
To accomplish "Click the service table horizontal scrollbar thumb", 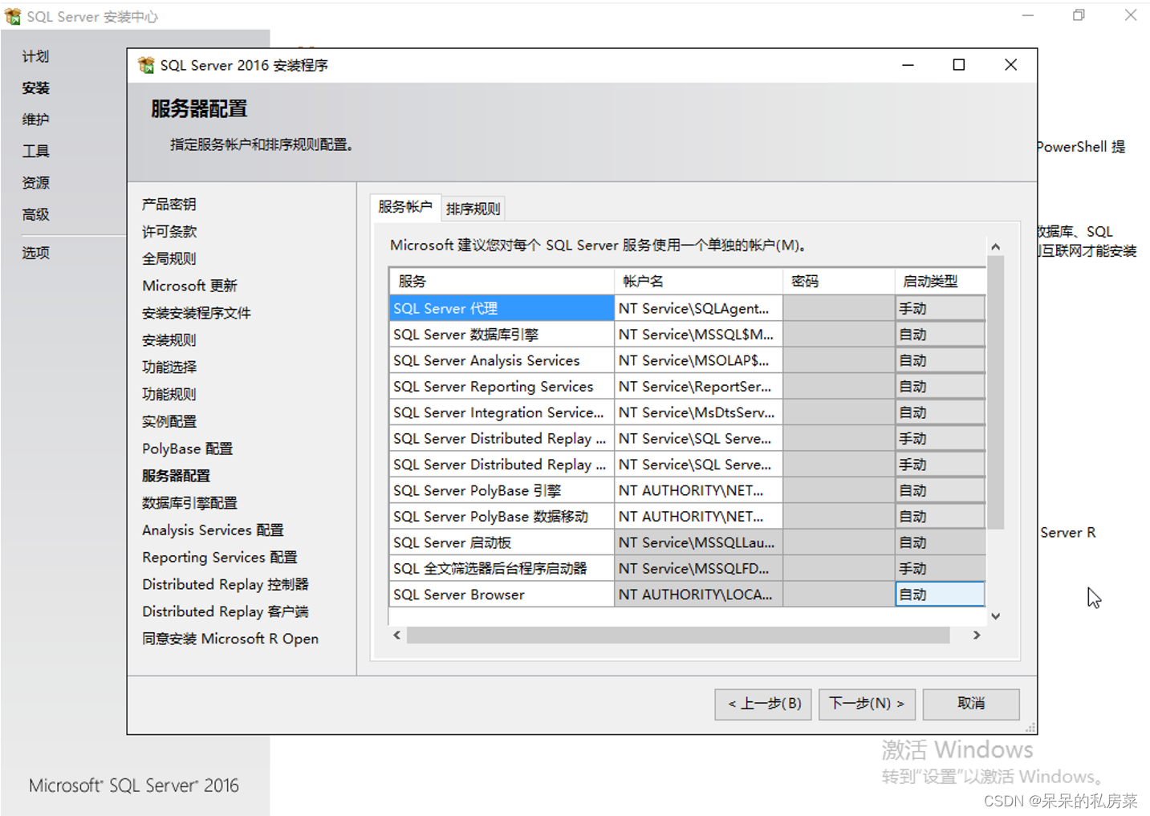I will pyautogui.click(x=678, y=635).
